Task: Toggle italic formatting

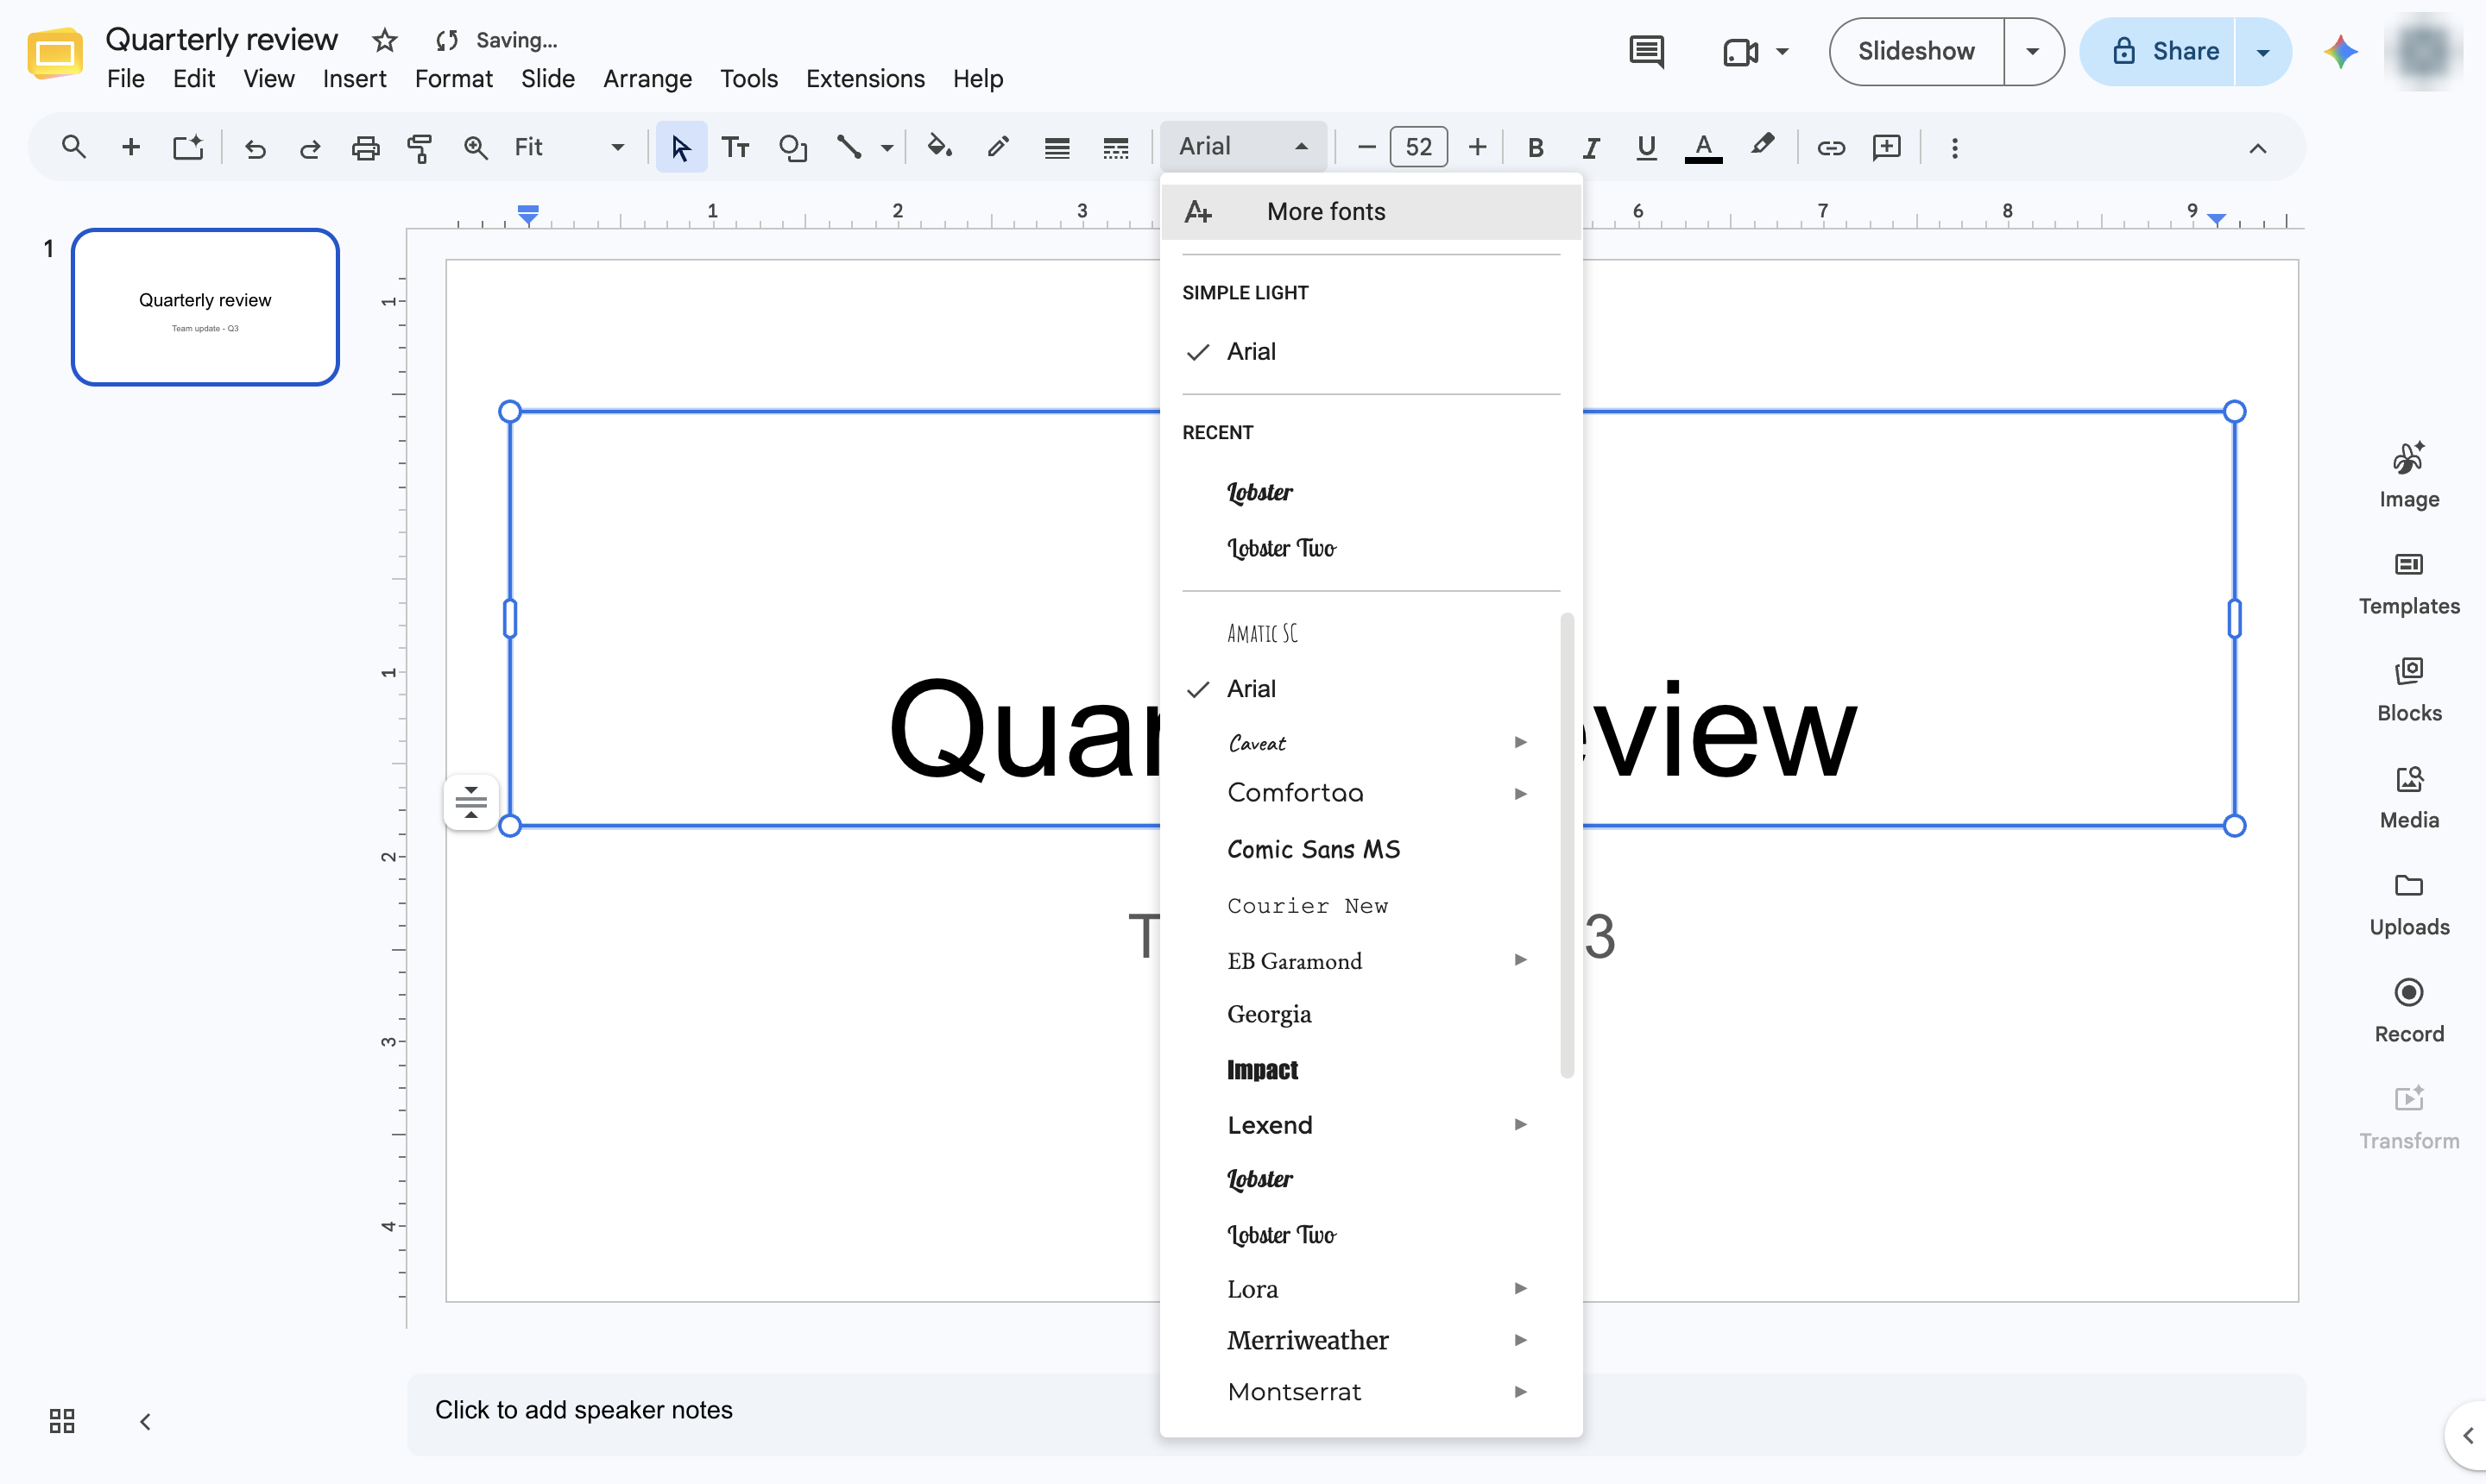Action: pos(1591,148)
